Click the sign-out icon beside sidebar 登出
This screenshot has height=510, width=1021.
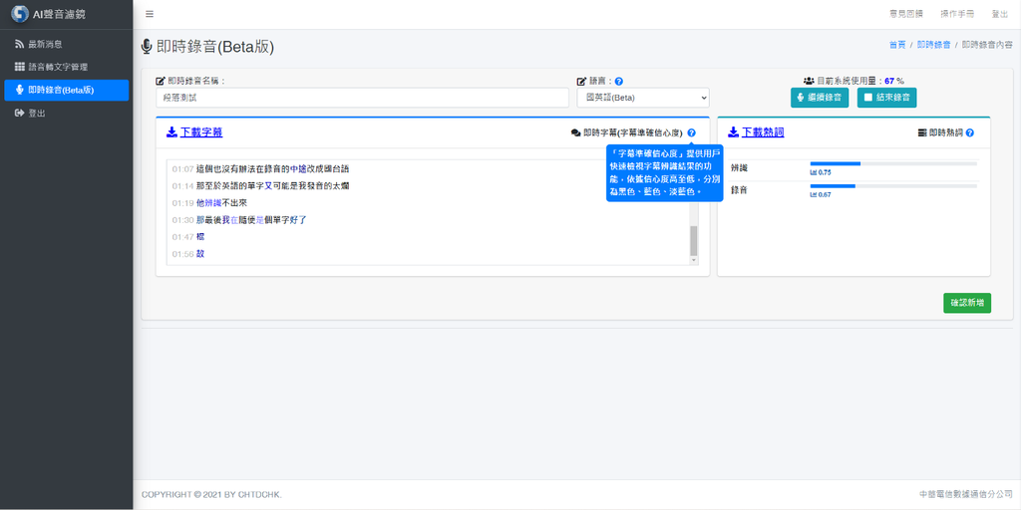click(20, 114)
